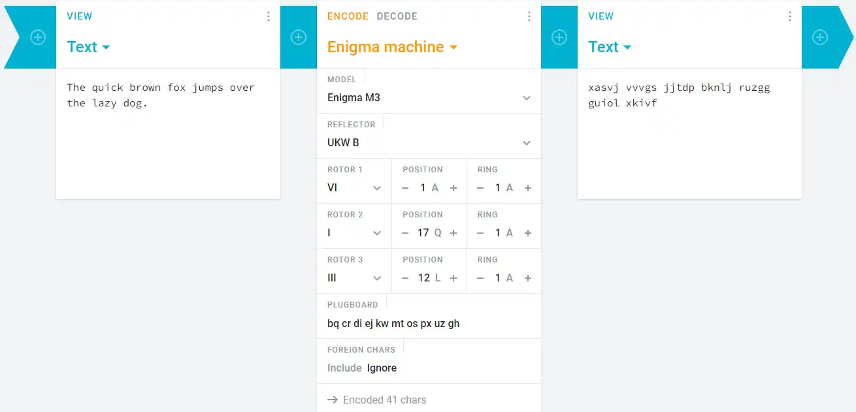The height and width of the screenshot is (412, 856).
Task: Click Rotor 2 position value 17
Action: point(423,233)
